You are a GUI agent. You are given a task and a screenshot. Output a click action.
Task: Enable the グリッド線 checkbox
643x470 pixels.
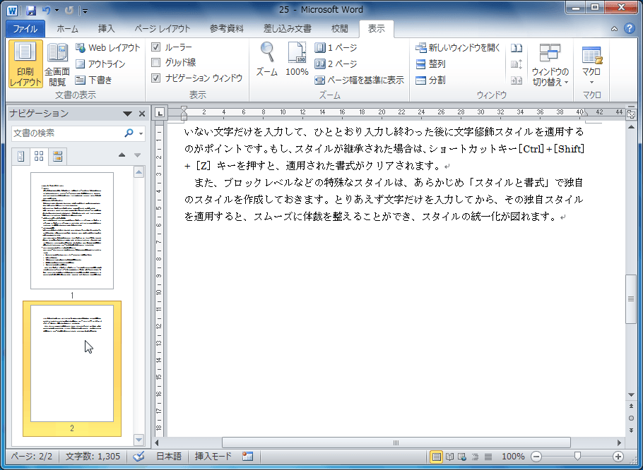pos(156,62)
